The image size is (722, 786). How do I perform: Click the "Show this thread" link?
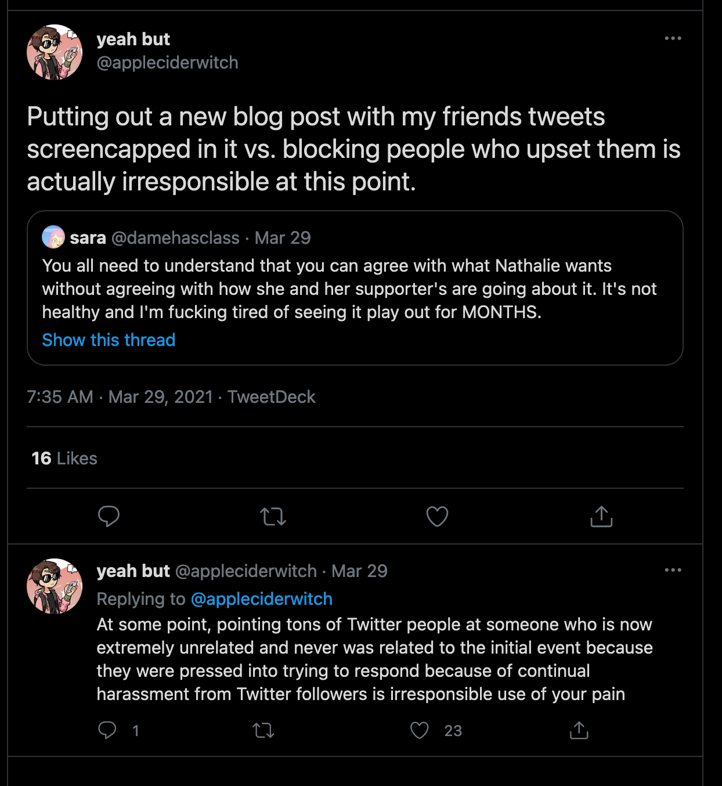tap(109, 340)
